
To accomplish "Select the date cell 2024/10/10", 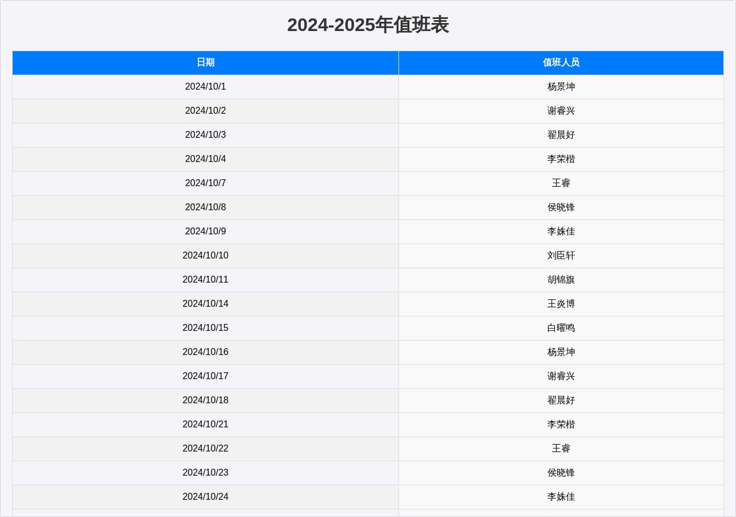I will 205,256.
